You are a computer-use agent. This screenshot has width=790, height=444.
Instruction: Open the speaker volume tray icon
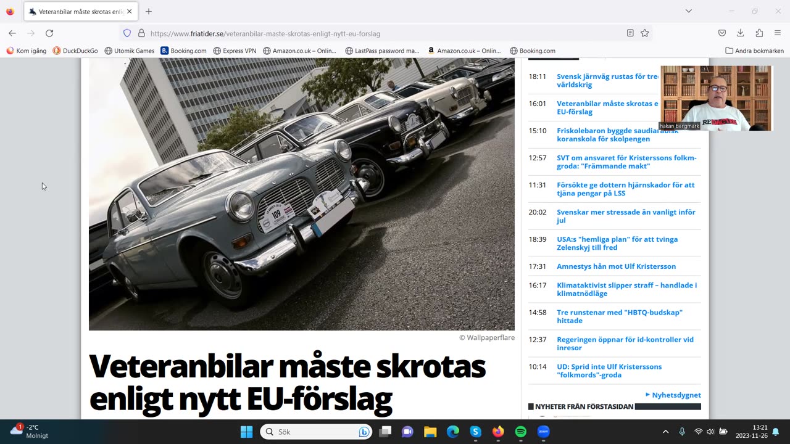click(710, 432)
